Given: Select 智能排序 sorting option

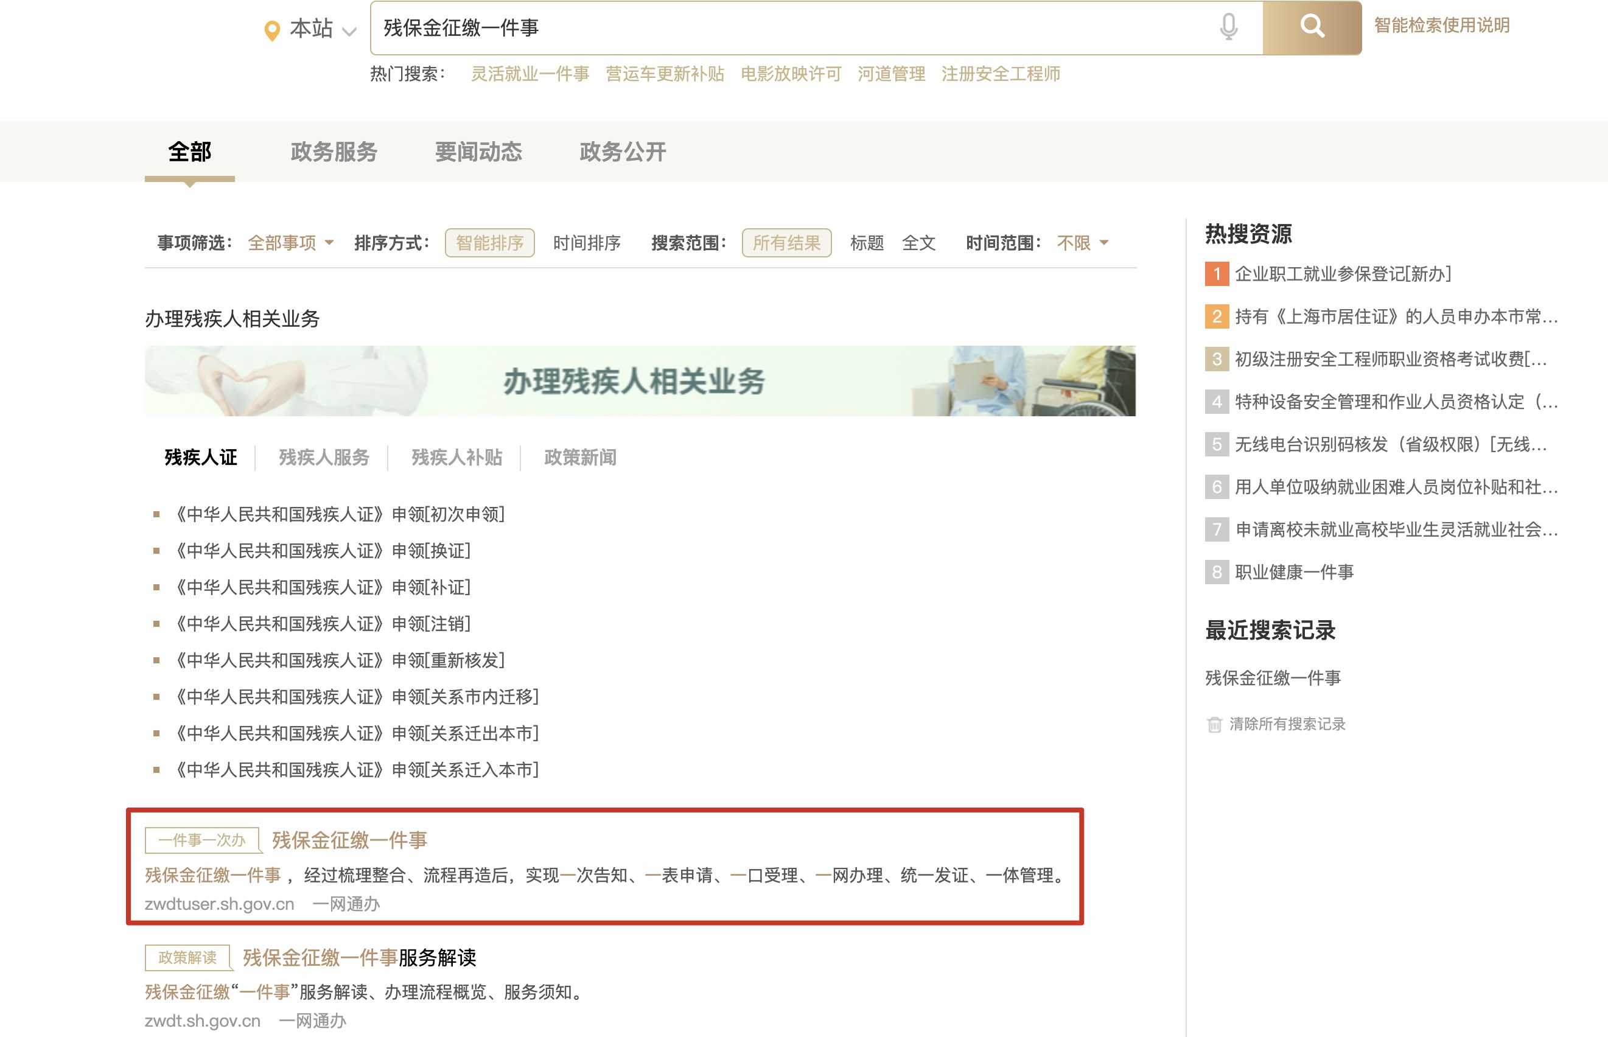Looking at the screenshot, I should pos(489,242).
